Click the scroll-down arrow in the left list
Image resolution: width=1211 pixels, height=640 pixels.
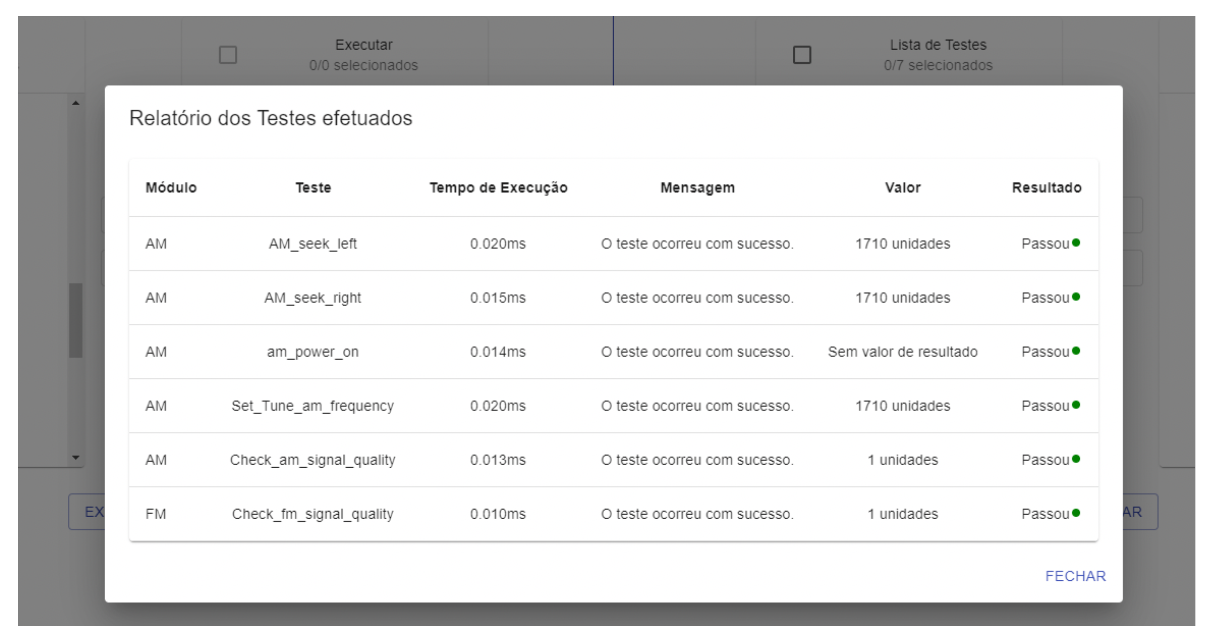coord(76,457)
